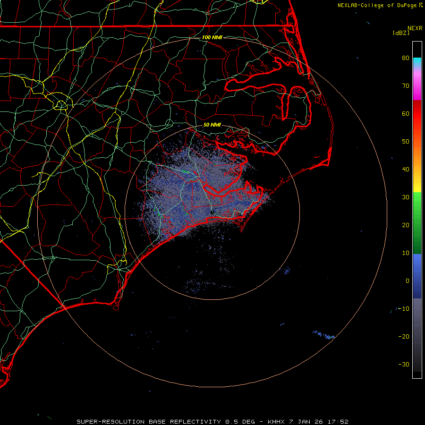425x425 pixels.
Task: Click the blue 0-10 dBZ color bar segment
Action: [417, 267]
